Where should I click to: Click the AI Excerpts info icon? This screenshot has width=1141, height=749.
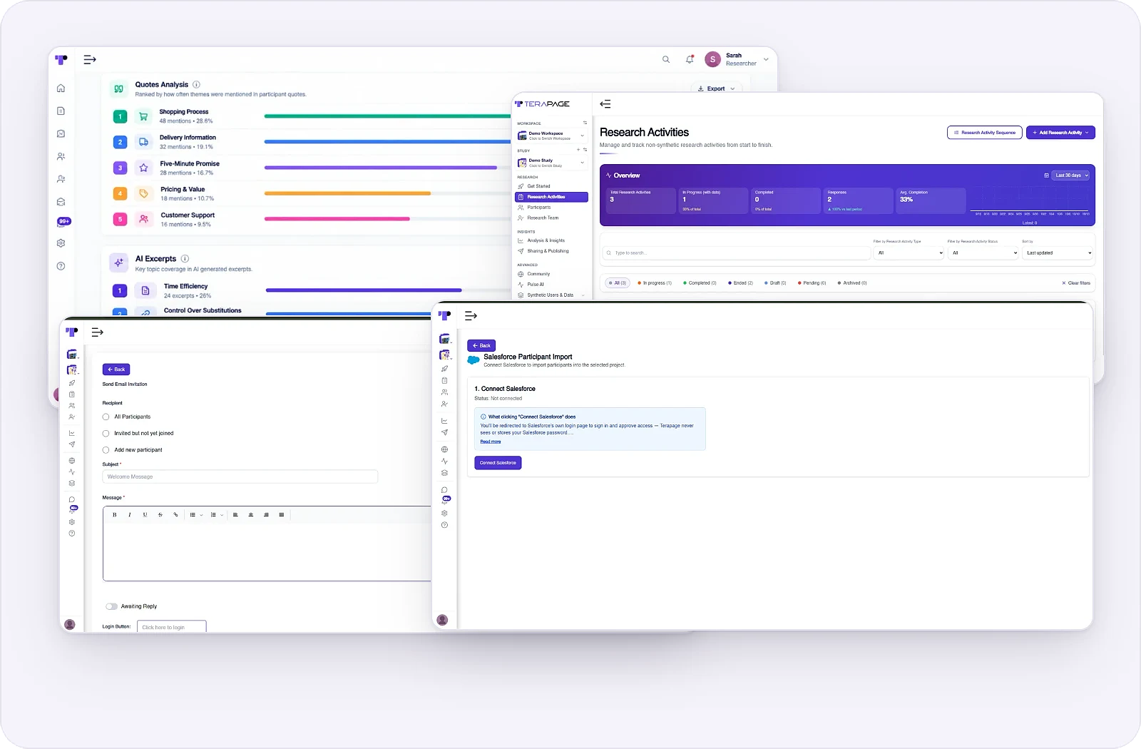(185, 258)
